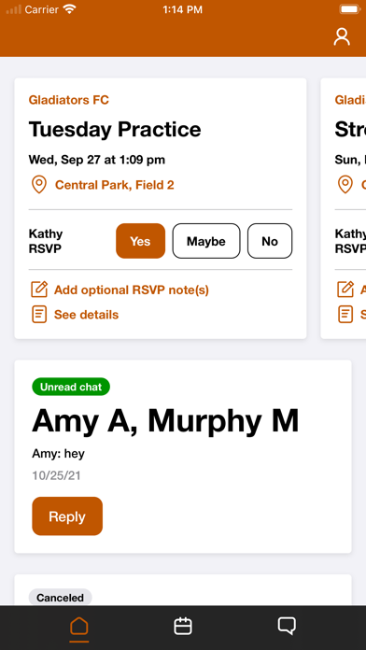
Task: Open the Amy A, Murphy M chat card
Action: [183, 457]
